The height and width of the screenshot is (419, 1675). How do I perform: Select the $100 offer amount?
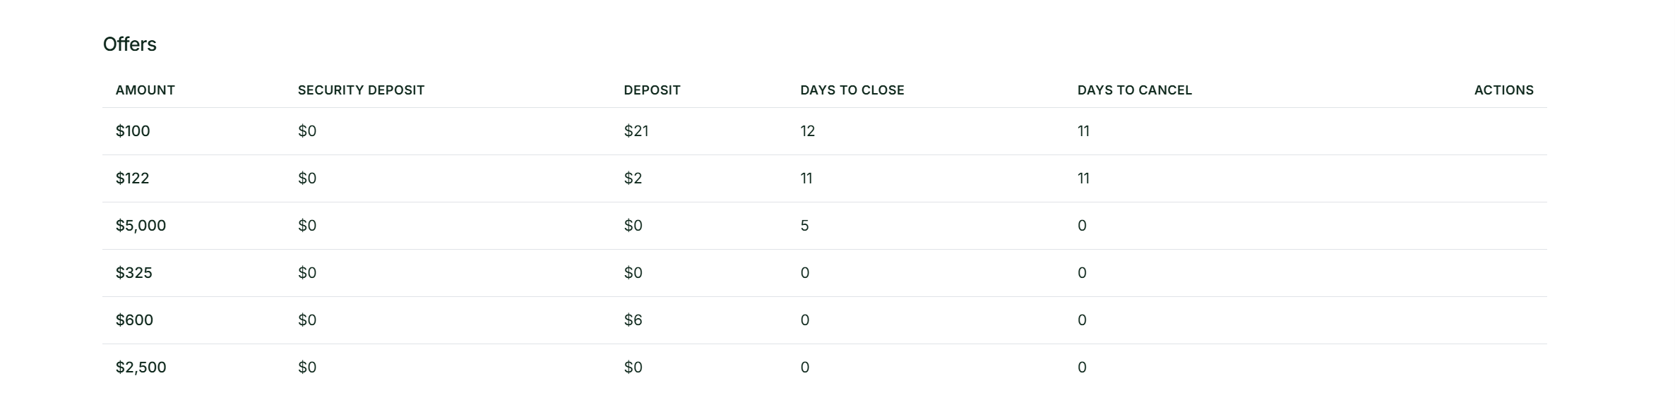[133, 131]
